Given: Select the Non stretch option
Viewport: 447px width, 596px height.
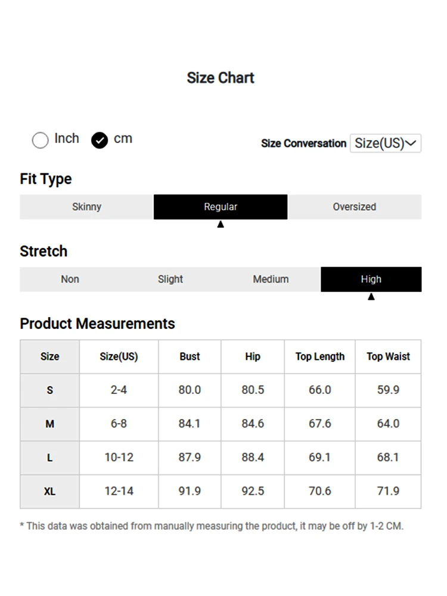Looking at the screenshot, I should [x=70, y=280].
